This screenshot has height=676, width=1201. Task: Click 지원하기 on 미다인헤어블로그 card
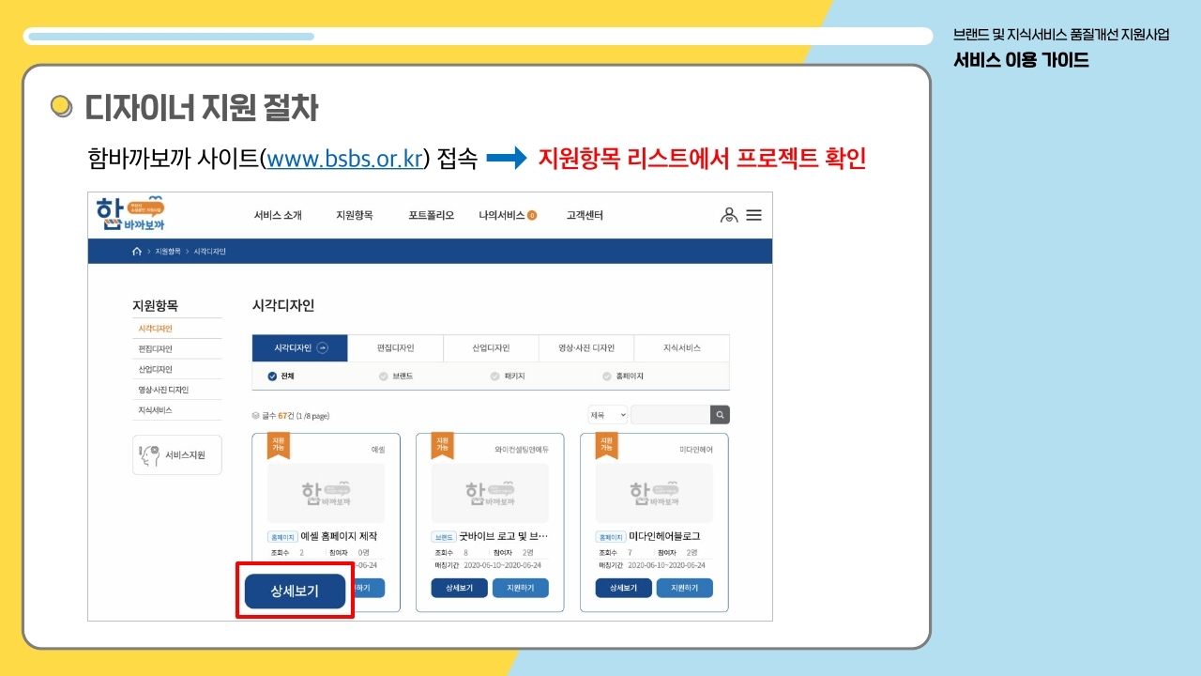click(685, 588)
